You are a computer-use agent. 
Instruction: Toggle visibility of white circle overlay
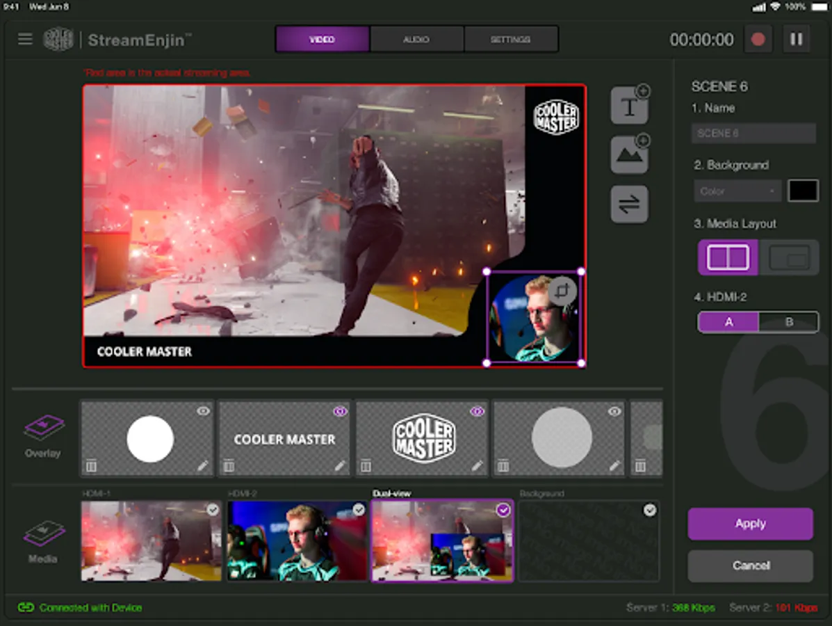(203, 411)
